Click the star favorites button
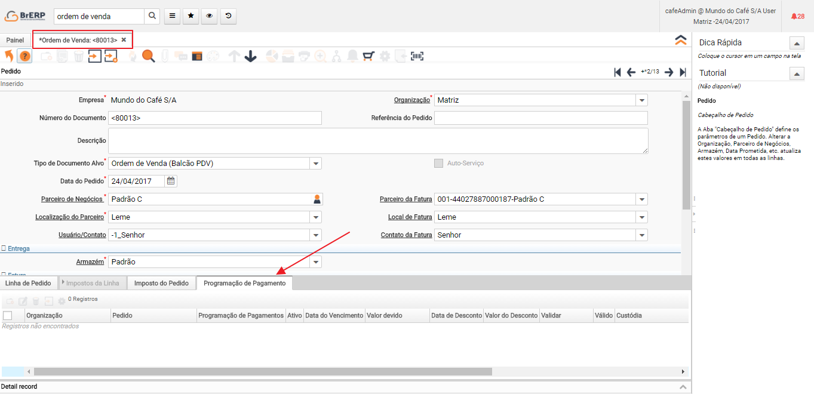Viewport: 814px width, 394px height. click(x=191, y=16)
